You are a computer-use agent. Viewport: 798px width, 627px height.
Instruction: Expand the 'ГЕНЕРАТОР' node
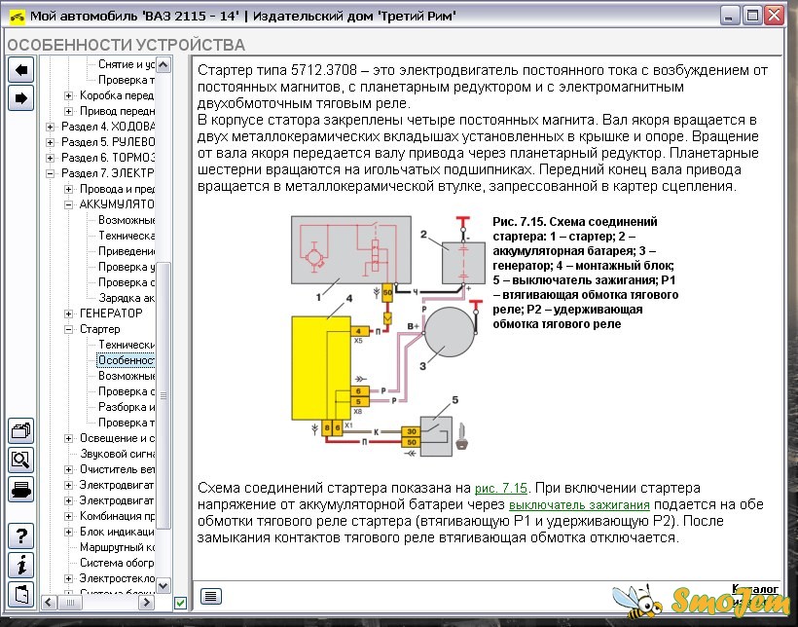(x=69, y=313)
